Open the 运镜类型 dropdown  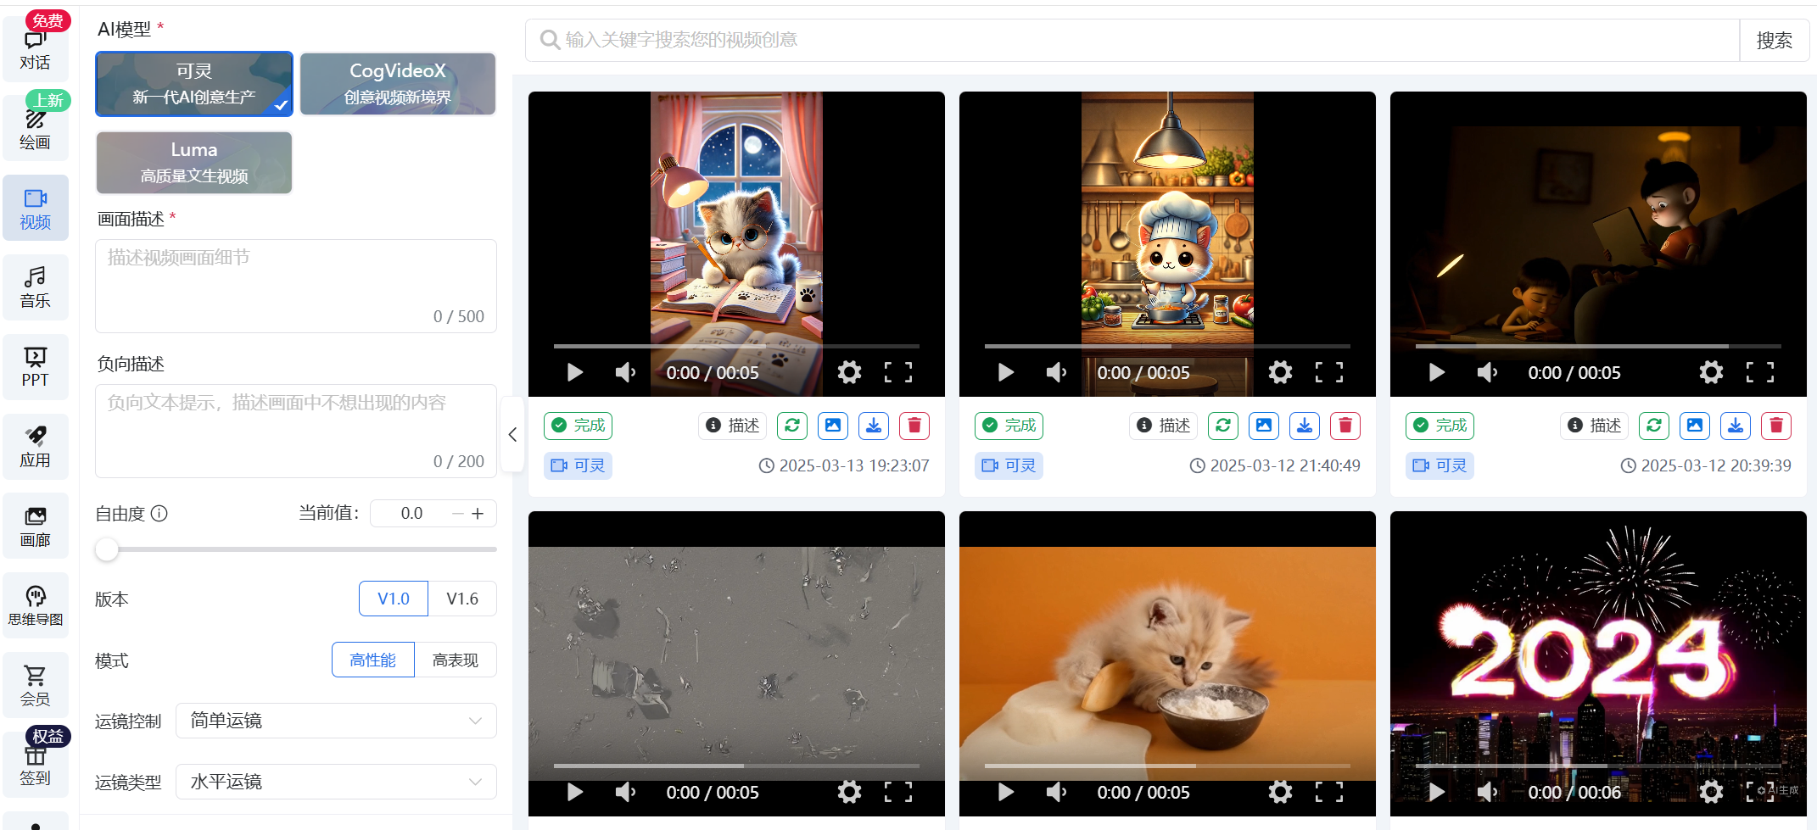336,783
